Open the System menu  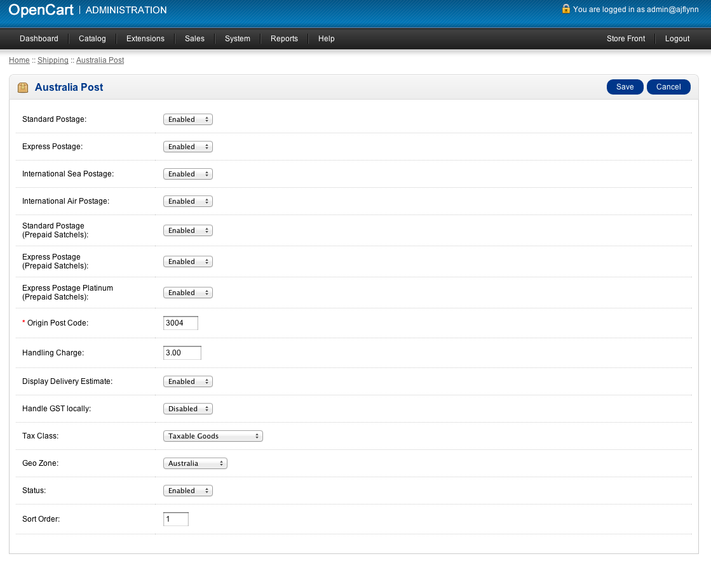click(x=238, y=39)
